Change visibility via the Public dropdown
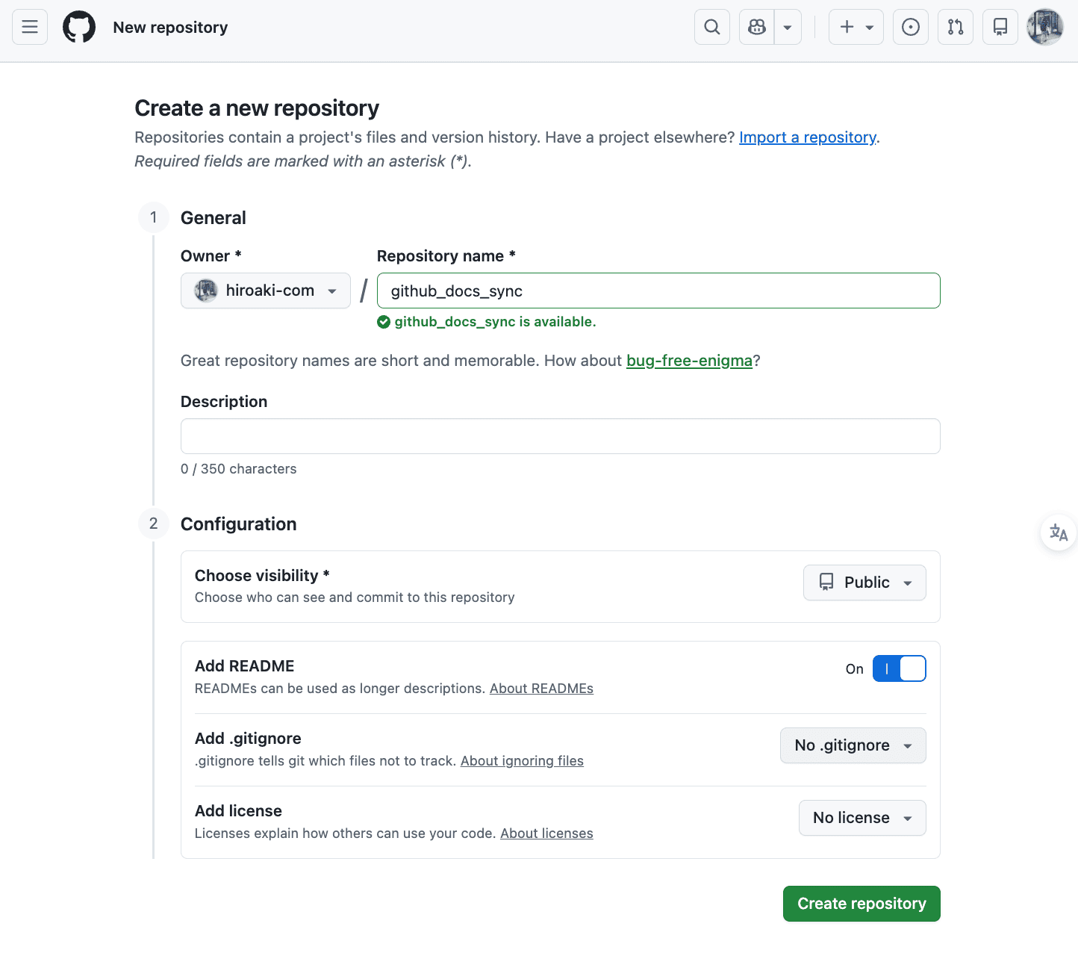1078x953 pixels. tap(864, 582)
